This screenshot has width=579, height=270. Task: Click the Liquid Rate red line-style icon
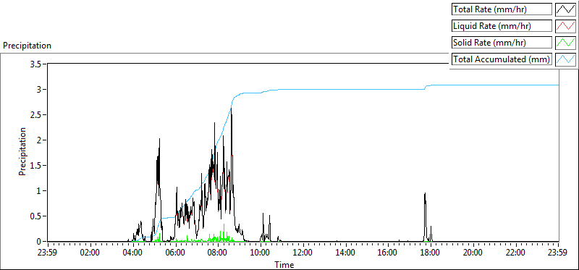(x=566, y=26)
